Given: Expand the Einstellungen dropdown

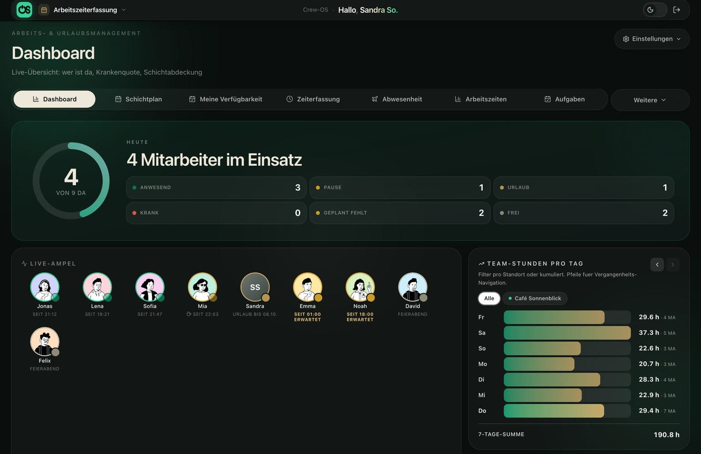Looking at the screenshot, I should point(652,39).
